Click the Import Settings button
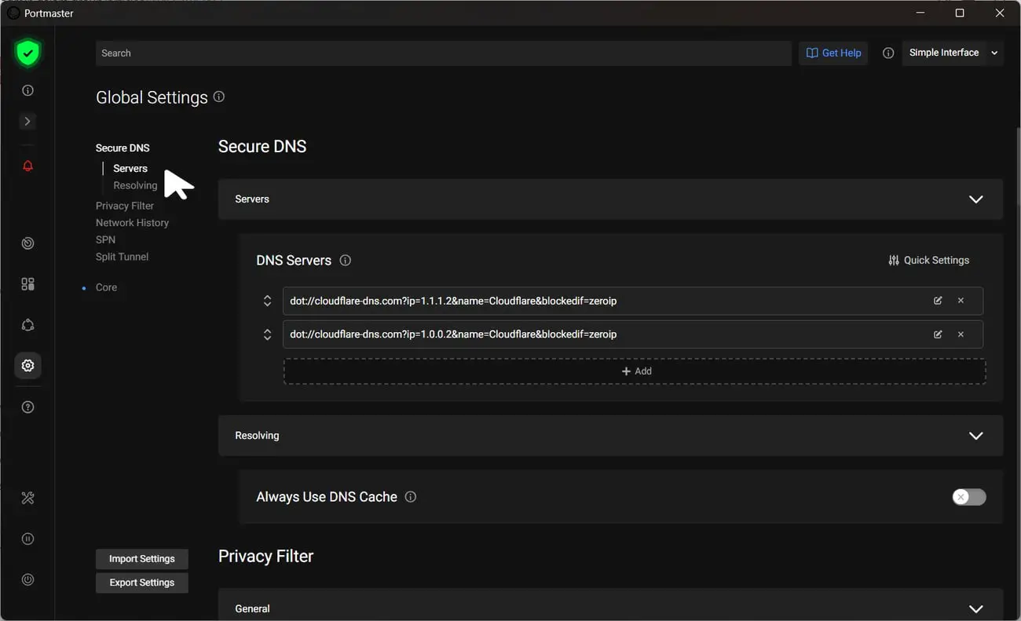1021x621 pixels. (142, 559)
